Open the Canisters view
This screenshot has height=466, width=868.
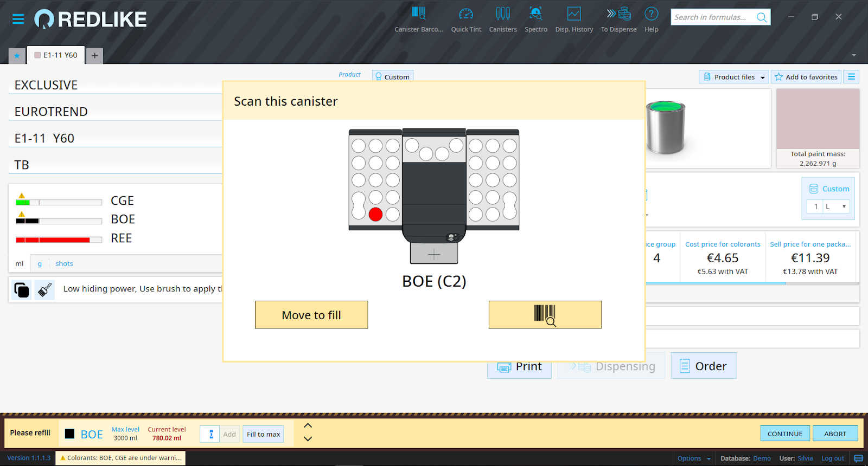[503, 20]
